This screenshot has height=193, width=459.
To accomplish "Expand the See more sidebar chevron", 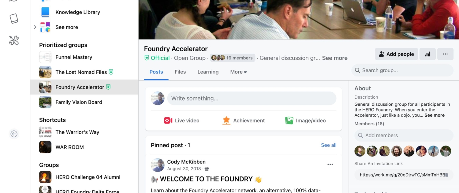I will point(35,27).
